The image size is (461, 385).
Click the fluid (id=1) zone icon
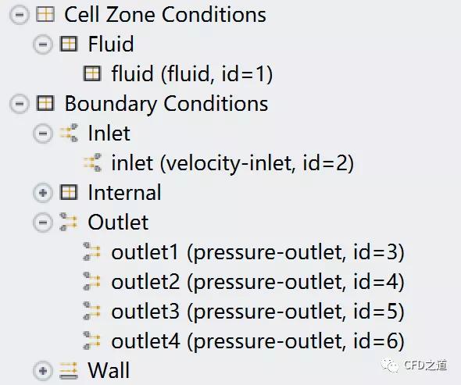tap(92, 73)
